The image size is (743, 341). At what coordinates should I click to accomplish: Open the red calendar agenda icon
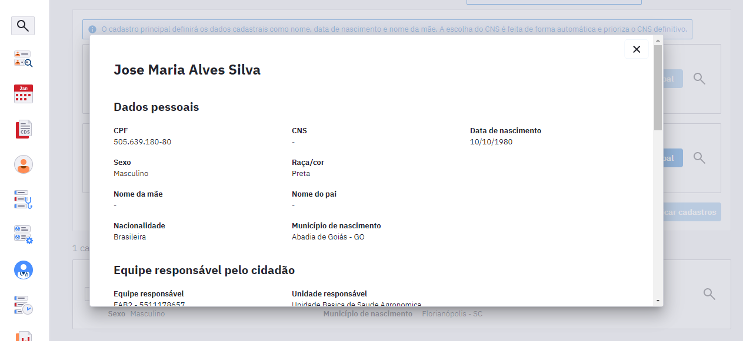tap(23, 94)
